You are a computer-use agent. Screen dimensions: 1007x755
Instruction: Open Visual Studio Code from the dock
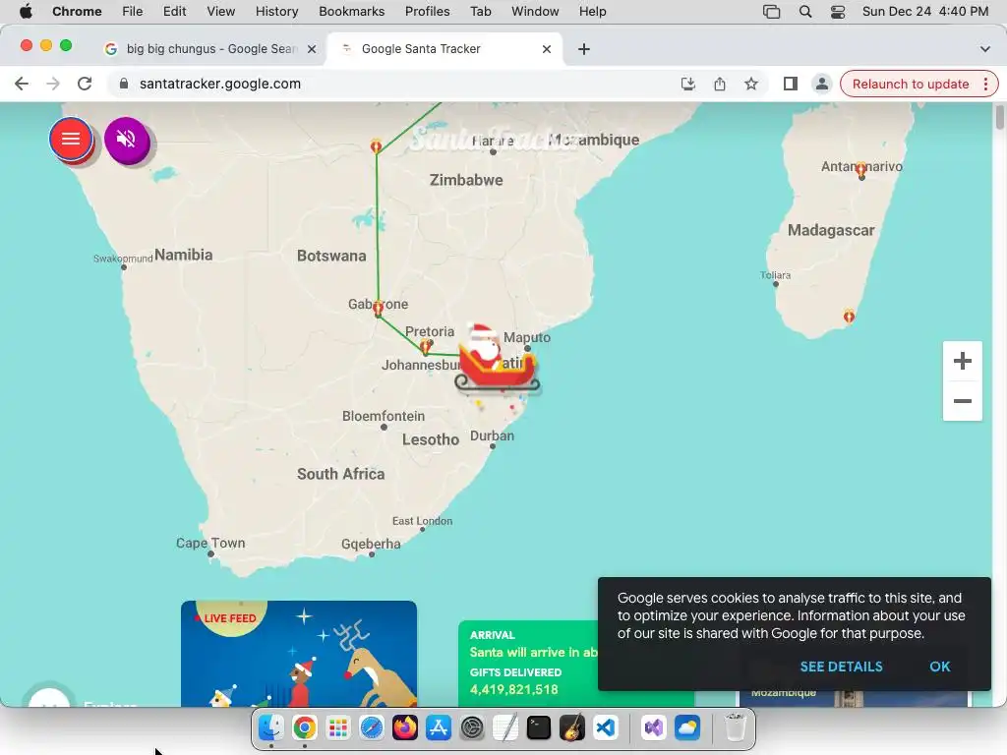pos(605,727)
